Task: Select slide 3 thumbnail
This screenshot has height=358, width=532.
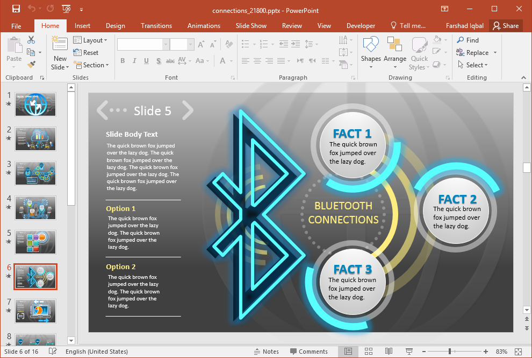Action: [x=35, y=173]
